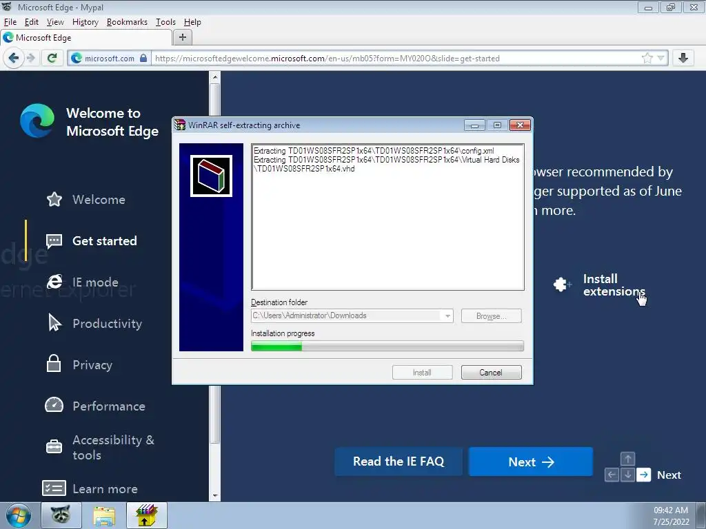Go to the Productivity section label
The image size is (706, 529).
[107, 324]
